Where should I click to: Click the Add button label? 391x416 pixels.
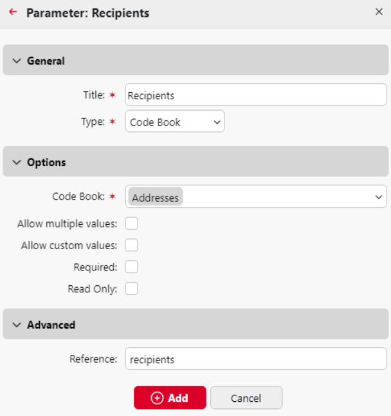pyautogui.click(x=178, y=398)
